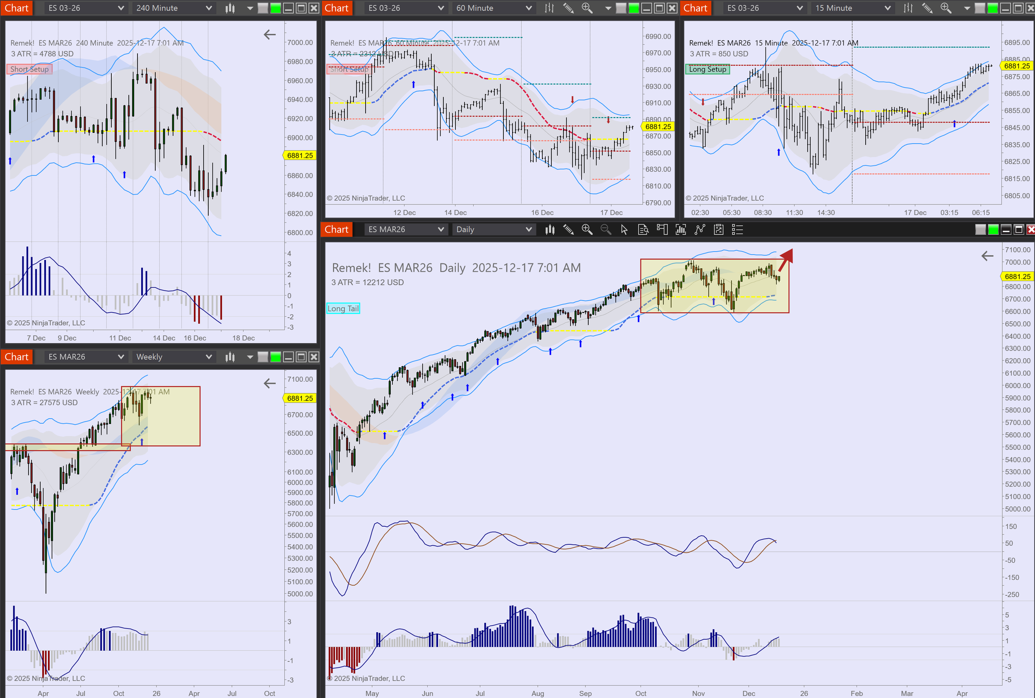This screenshot has height=698, width=1035.
Task: Click zoom in magnifier on 15 Minute chart
Action: (x=946, y=8)
